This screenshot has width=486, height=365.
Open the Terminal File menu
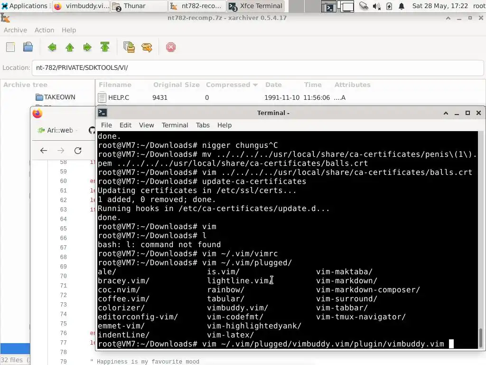coord(106,125)
